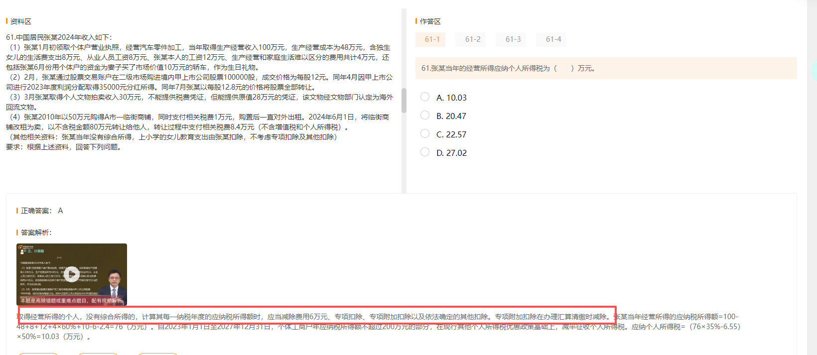The height and width of the screenshot is (355, 817).
Task: Open sub-question tab 61-2
Action: point(472,39)
